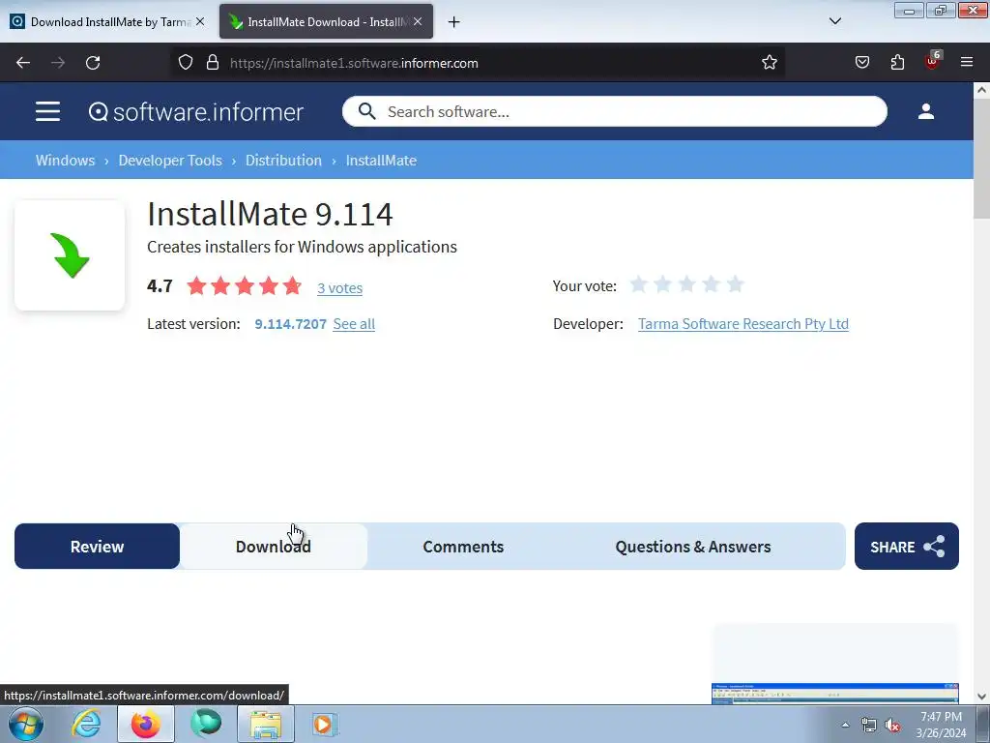Rate one star in Your vote
990x743 pixels.
click(x=638, y=284)
